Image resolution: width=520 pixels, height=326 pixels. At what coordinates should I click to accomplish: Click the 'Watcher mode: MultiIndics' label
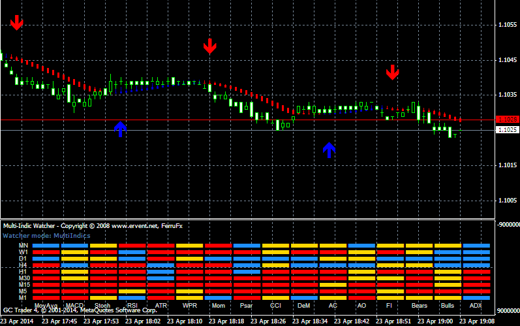pos(47,235)
